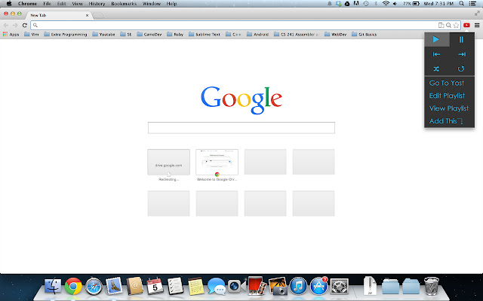Reload the page
The height and width of the screenshot is (301, 483).
tap(25, 25)
